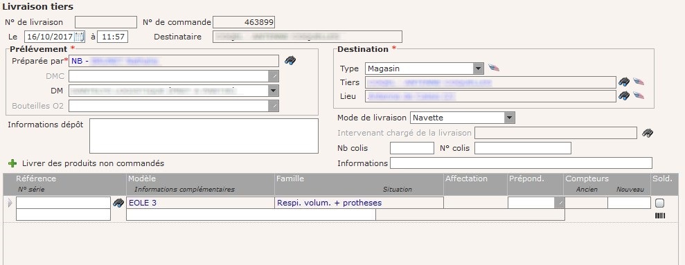
Task: Open the DM dropdown list
Action: pos(274,91)
